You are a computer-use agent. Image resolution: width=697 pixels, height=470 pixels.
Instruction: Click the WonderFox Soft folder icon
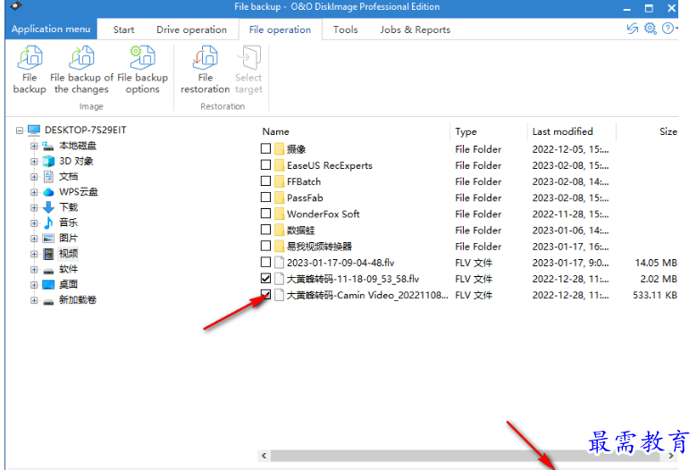click(x=279, y=214)
